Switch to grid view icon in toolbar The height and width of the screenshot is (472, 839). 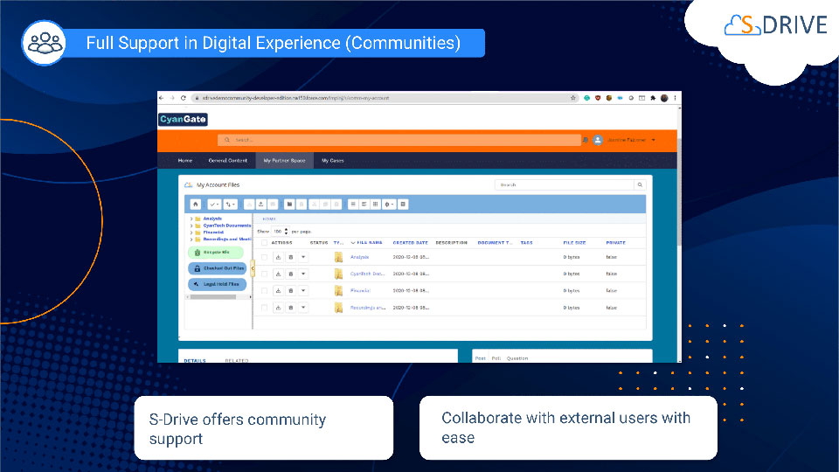click(x=375, y=204)
